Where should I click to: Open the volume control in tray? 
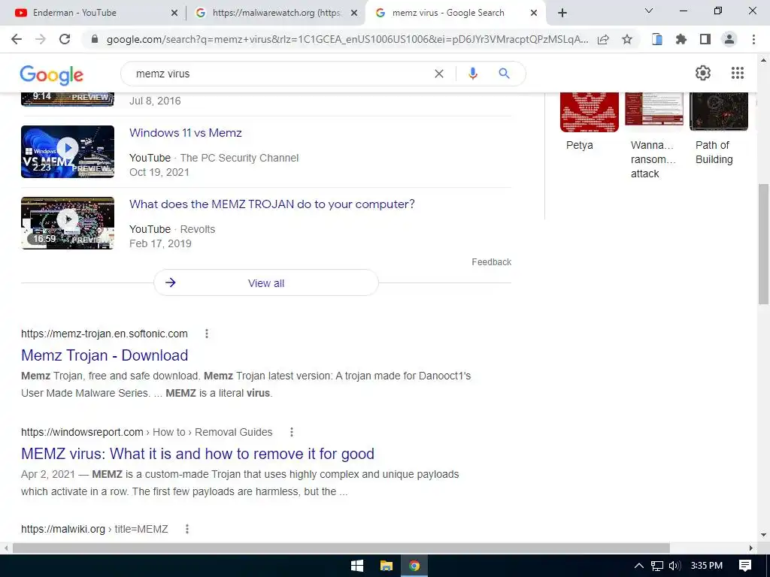click(675, 566)
